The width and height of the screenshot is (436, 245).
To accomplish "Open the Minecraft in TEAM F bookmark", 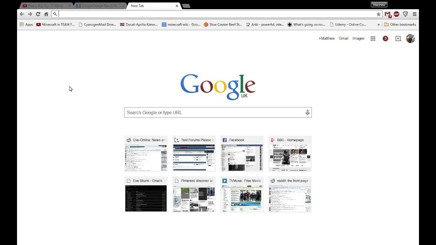I will point(55,24).
